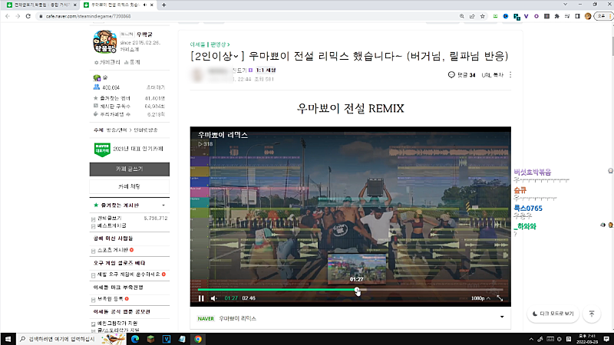Click chat username 록스0765
This screenshot has width=614, height=345.
tap(528, 209)
